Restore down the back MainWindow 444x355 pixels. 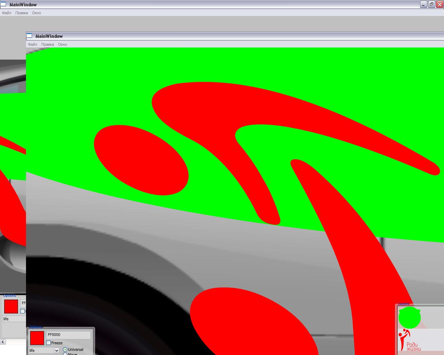tap(432, 5)
